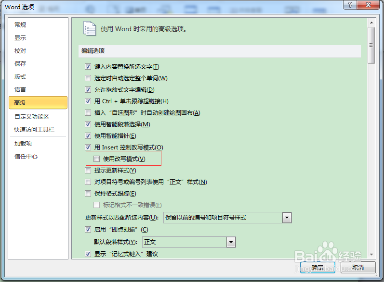Select the 常规 category
Screen dimensions: 384x282
pos(38,25)
